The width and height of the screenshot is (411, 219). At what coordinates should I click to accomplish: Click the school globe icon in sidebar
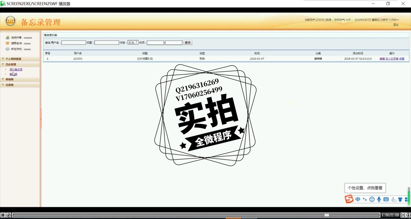click(x=8, y=49)
